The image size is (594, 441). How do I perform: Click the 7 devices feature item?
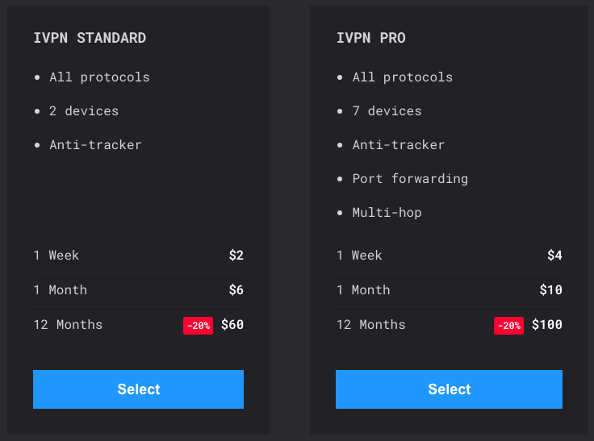click(x=387, y=111)
